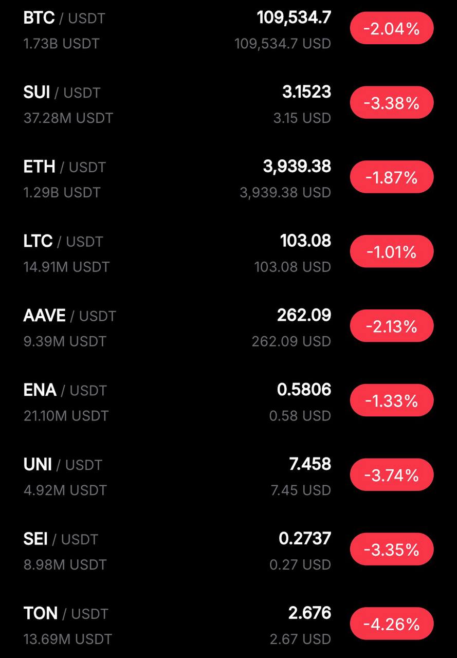
Task: Tap the ENA -1.33% change badge
Action: click(392, 400)
